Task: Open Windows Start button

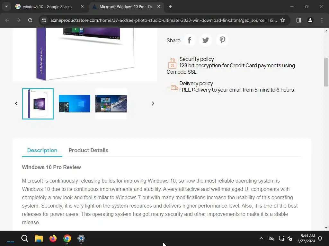Action: [x=10, y=238]
